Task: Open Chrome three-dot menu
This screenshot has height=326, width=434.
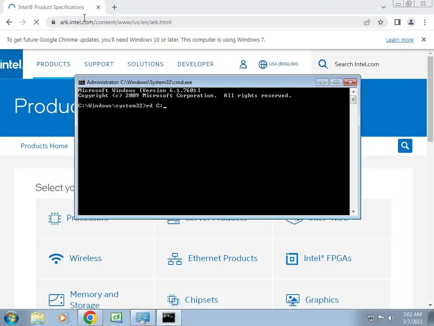Action: click(425, 22)
